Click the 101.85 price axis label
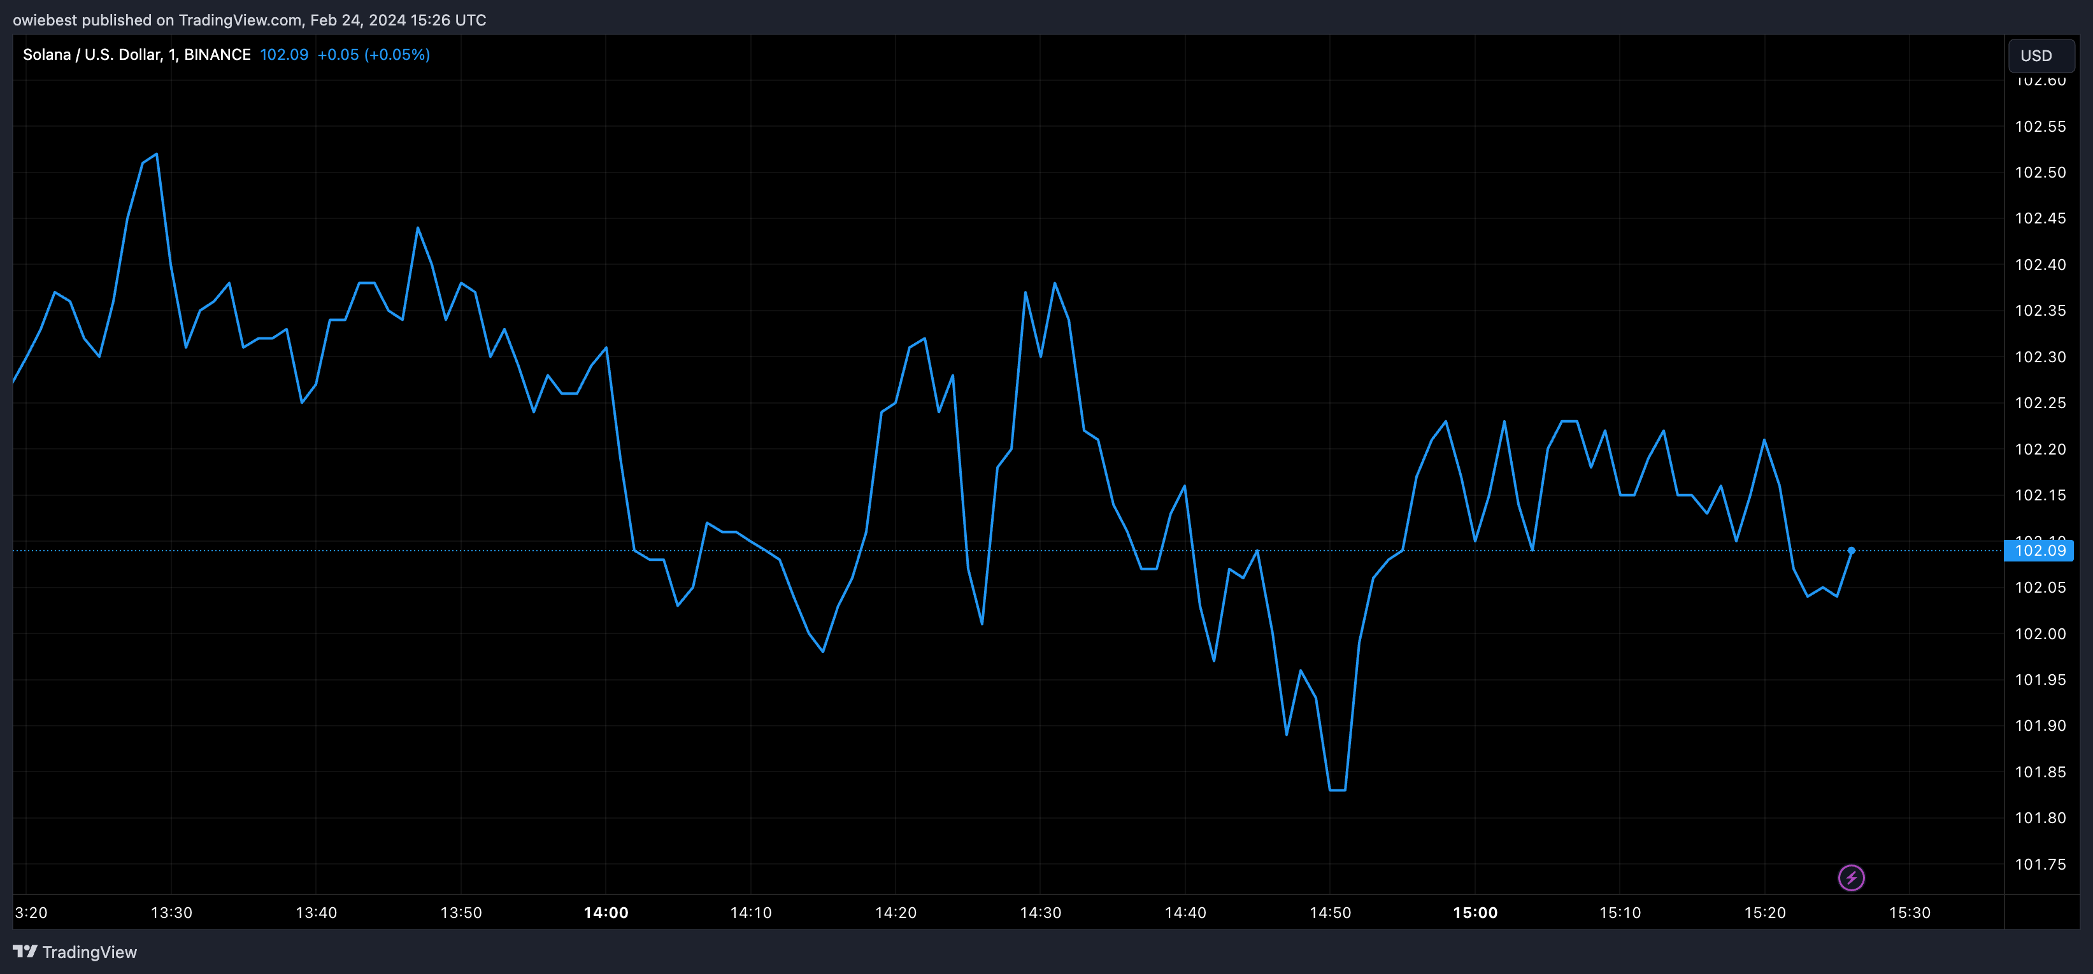This screenshot has width=2093, height=974. click(x=2040, y=772)
